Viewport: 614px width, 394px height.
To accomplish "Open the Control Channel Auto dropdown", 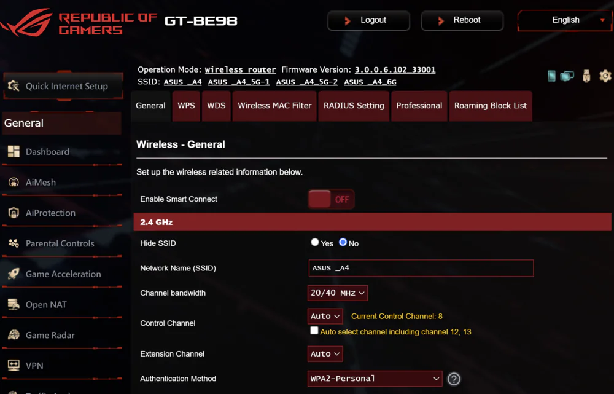I will 325,316.
